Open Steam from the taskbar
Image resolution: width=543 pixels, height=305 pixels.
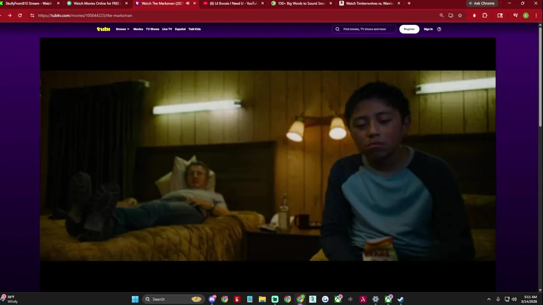click(x=400, y=299)
